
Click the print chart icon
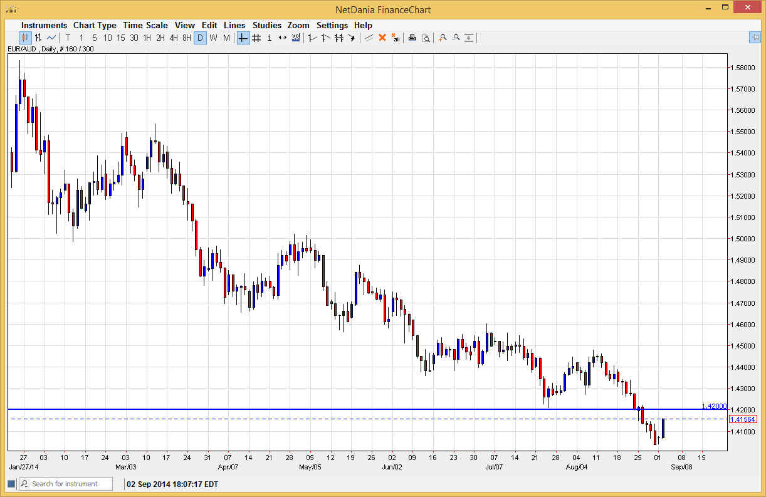412,38
